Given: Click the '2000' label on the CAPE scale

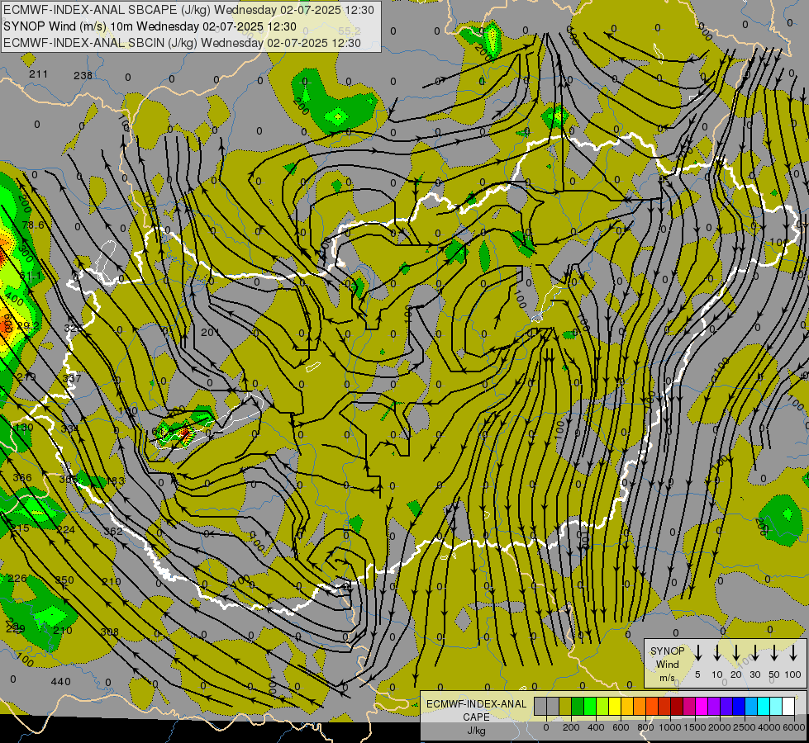Looking at the screenshot, I should pos(720,727).
